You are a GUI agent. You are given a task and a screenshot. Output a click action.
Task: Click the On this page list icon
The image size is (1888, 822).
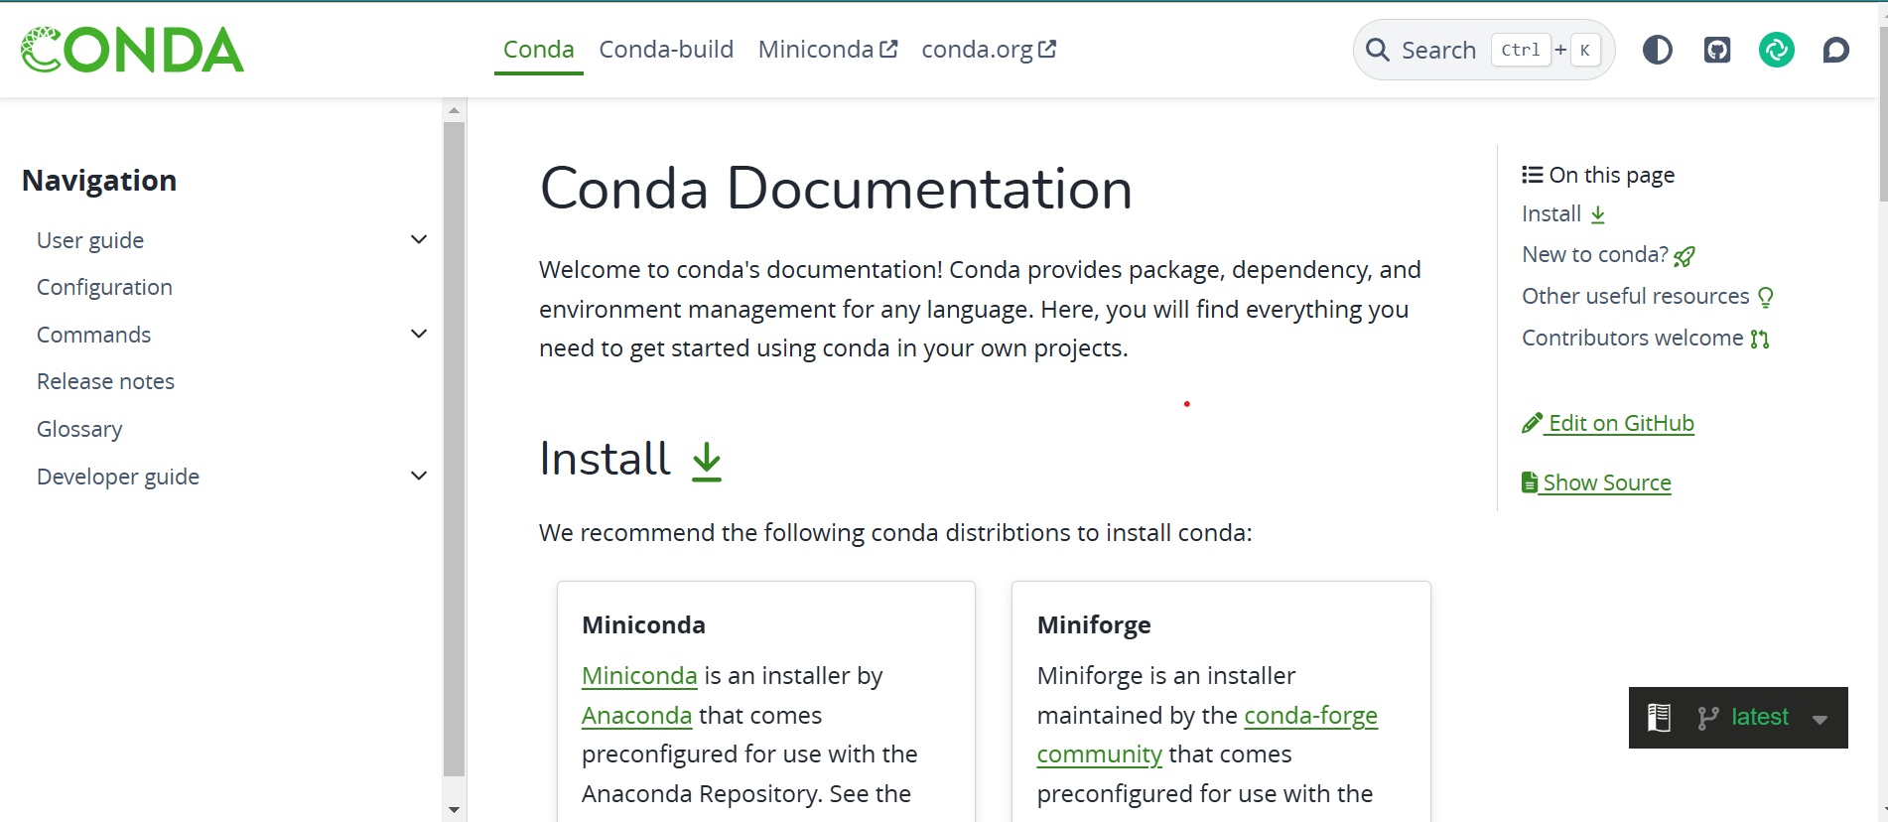pyautogui.click(x=1533, y=175)
